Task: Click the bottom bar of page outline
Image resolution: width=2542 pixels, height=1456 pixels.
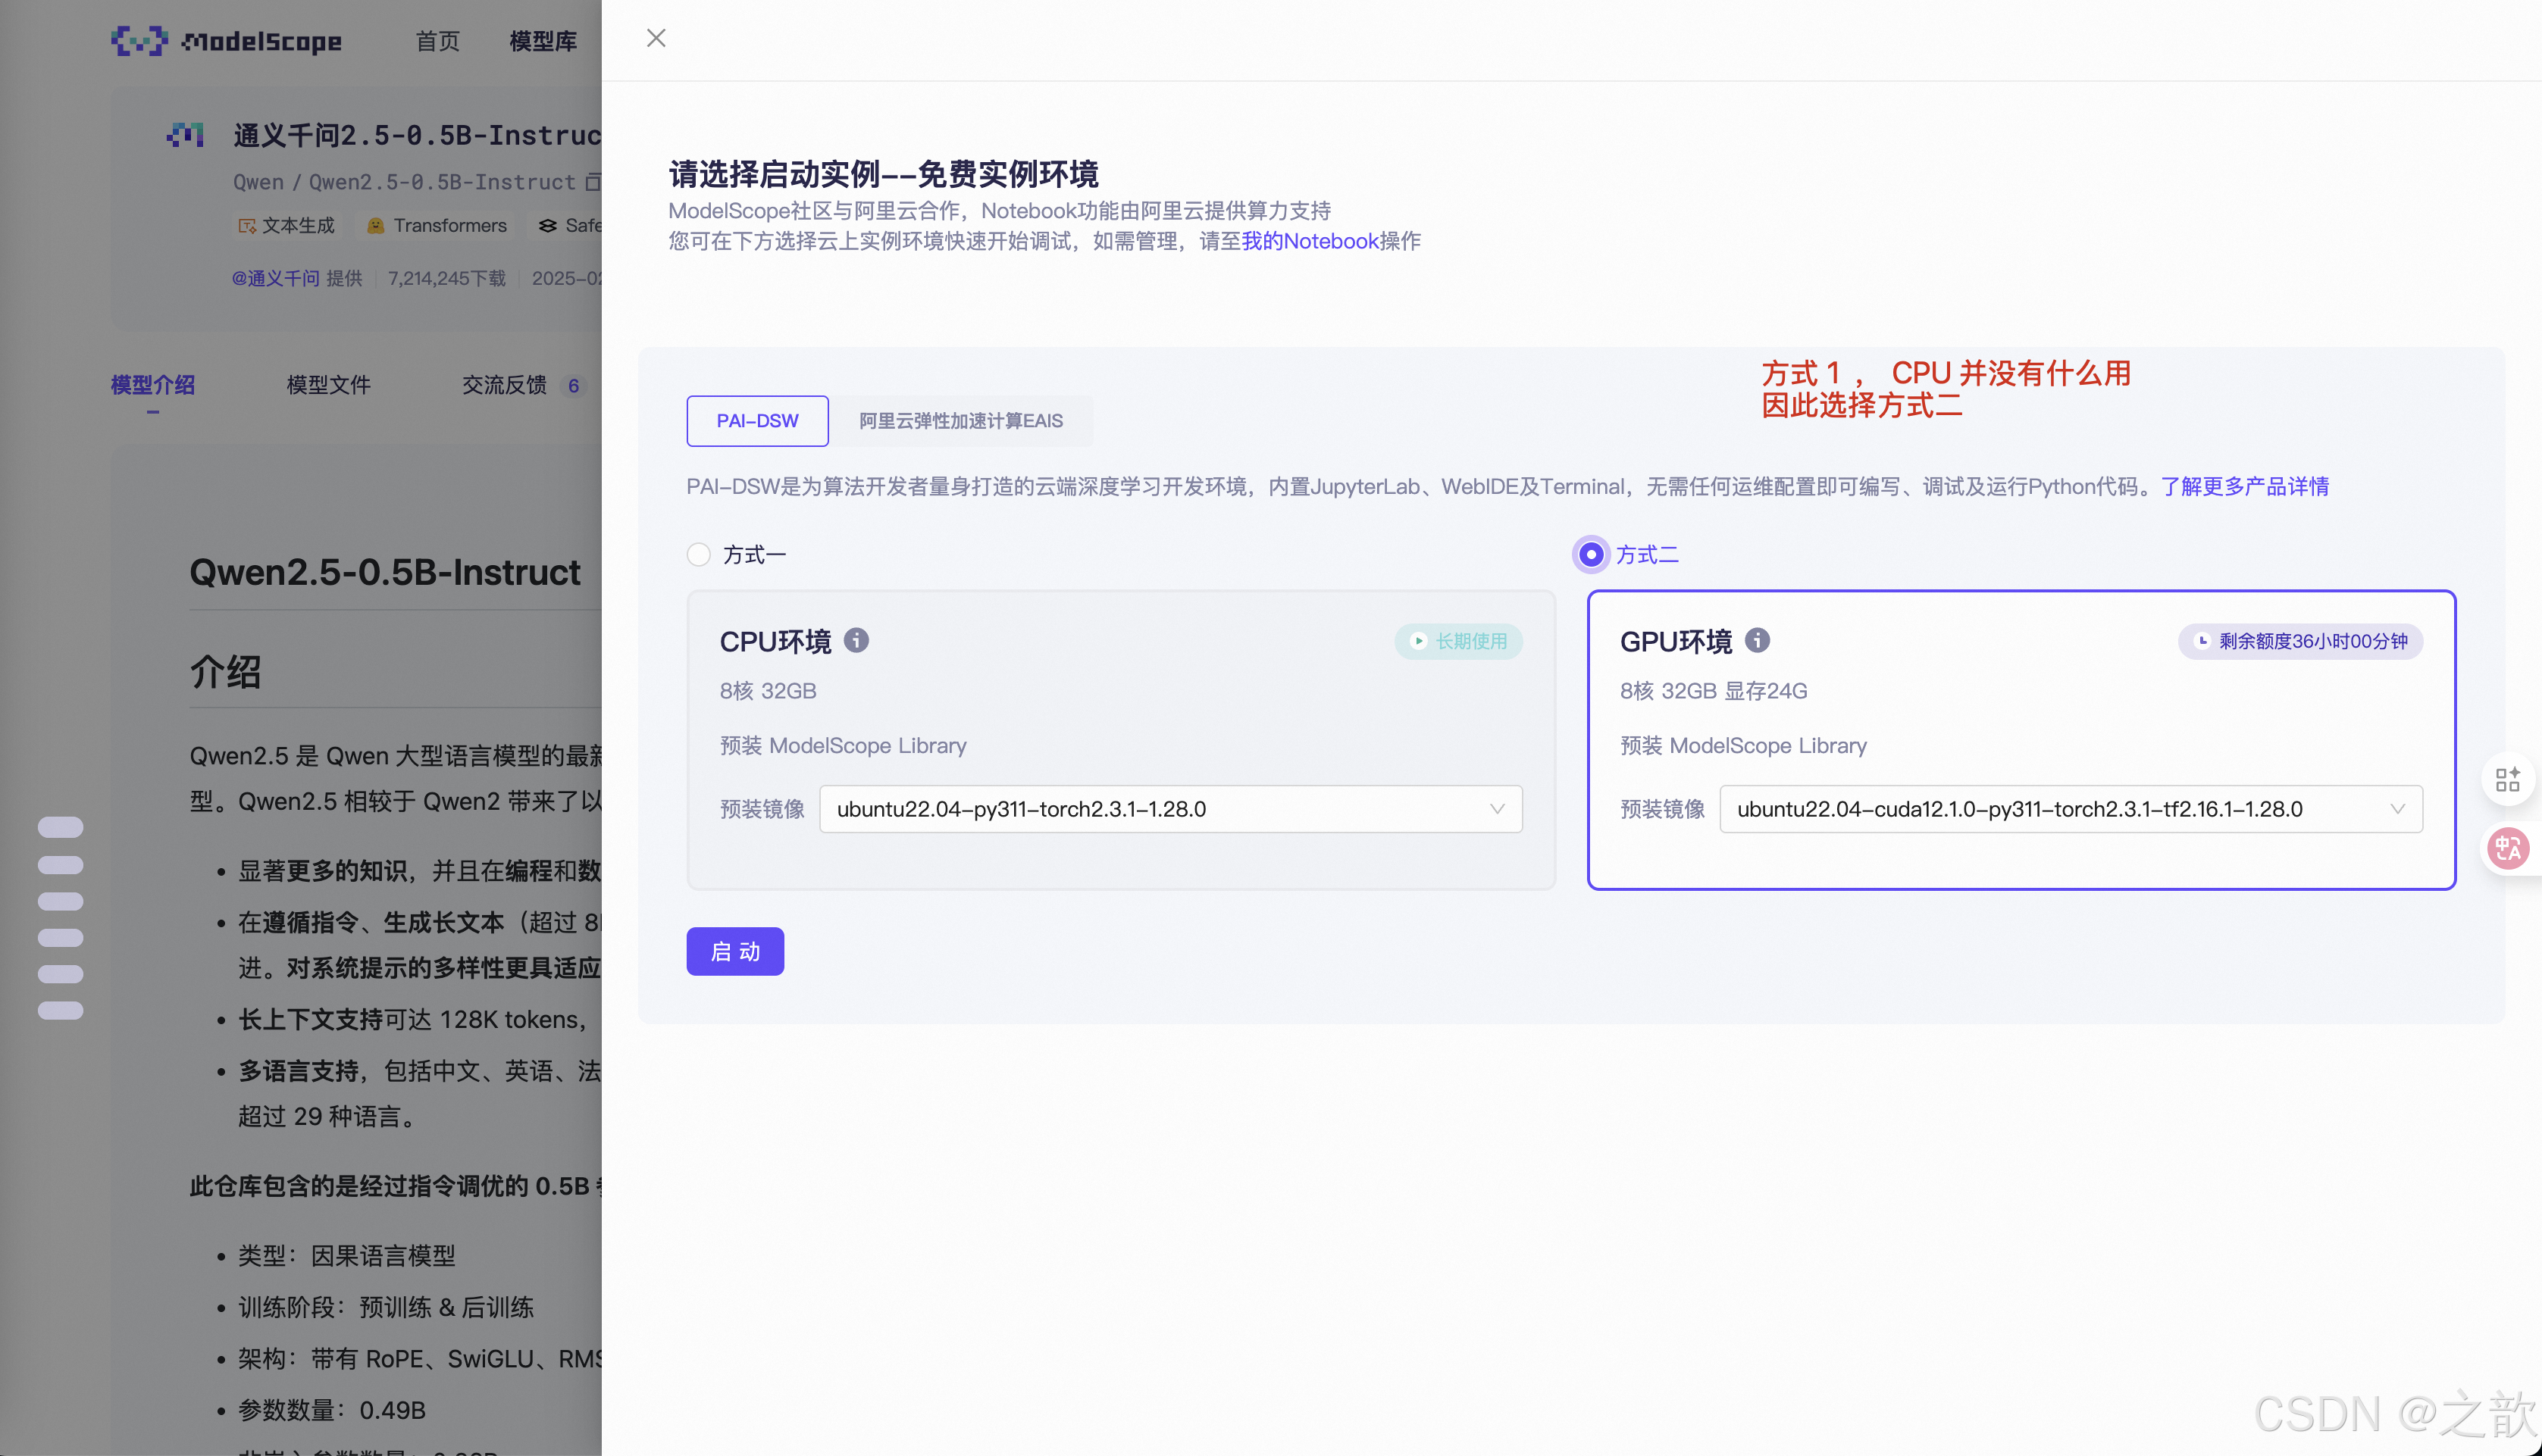Action: (60, 1010)
